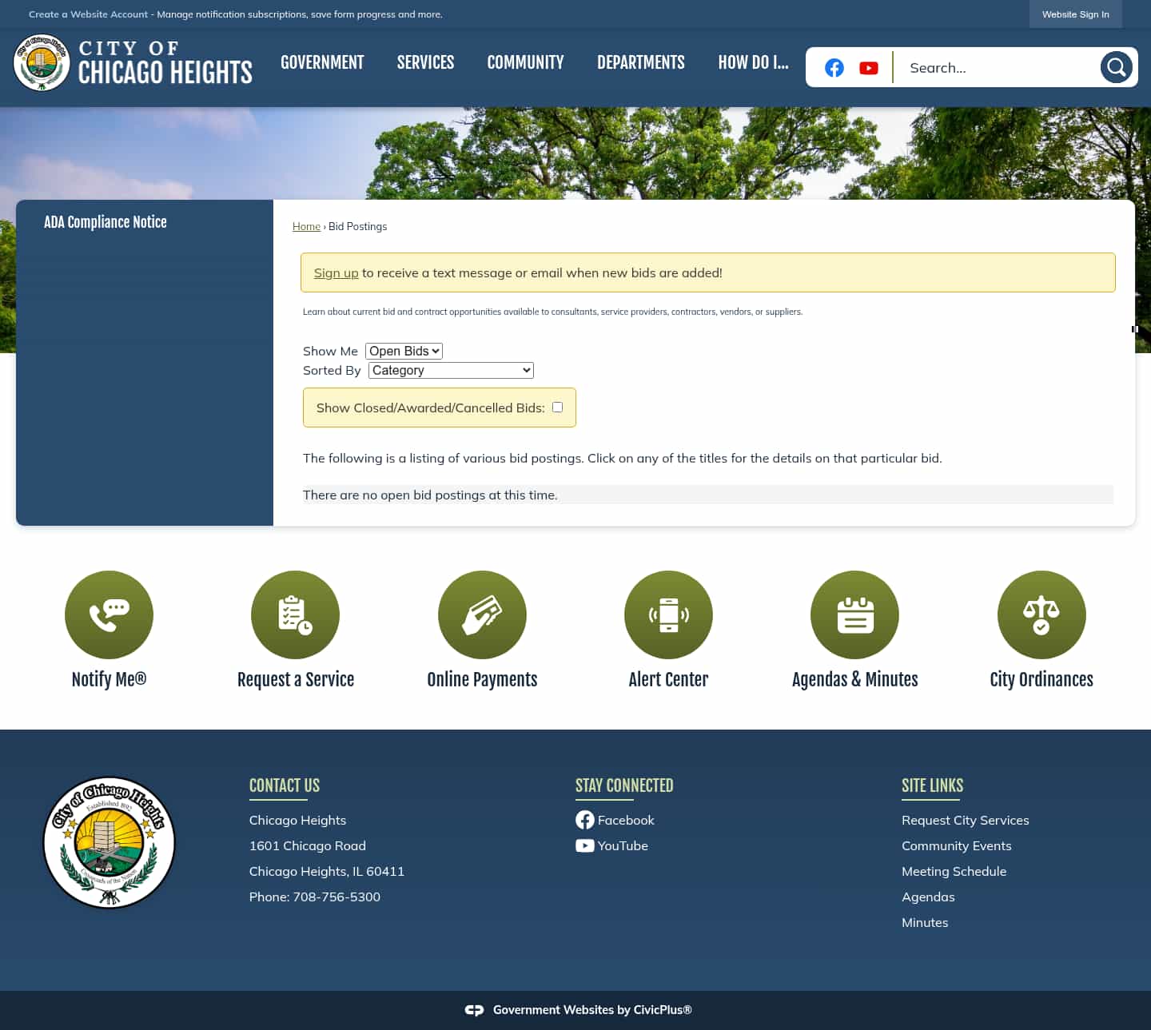Open the Meeting Schedule site link
Screen dimensions: 1151x1030
coord(954,871)
